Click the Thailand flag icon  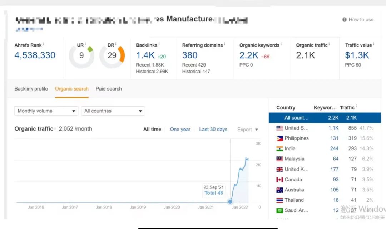[x=279, y=200]
